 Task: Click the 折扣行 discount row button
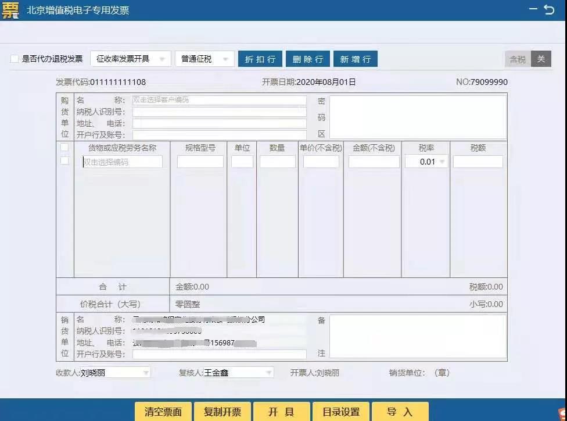point(260,59)
